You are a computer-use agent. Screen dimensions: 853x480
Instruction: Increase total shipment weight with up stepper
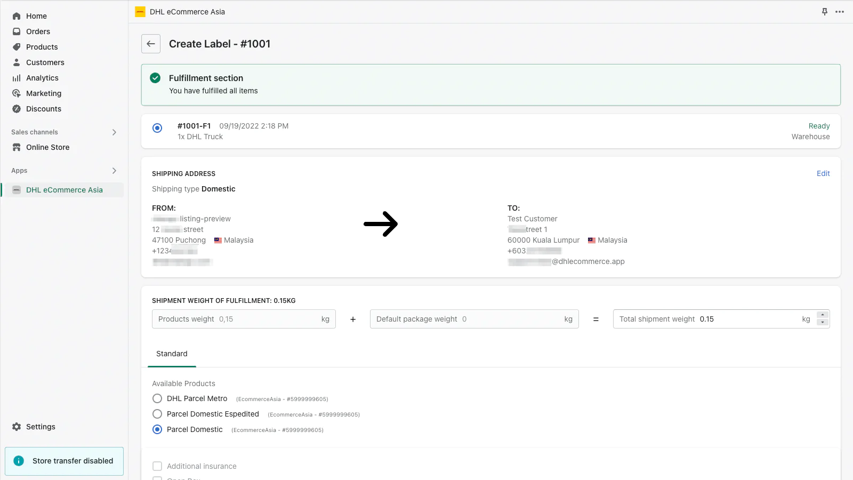[x=823, y=315]
